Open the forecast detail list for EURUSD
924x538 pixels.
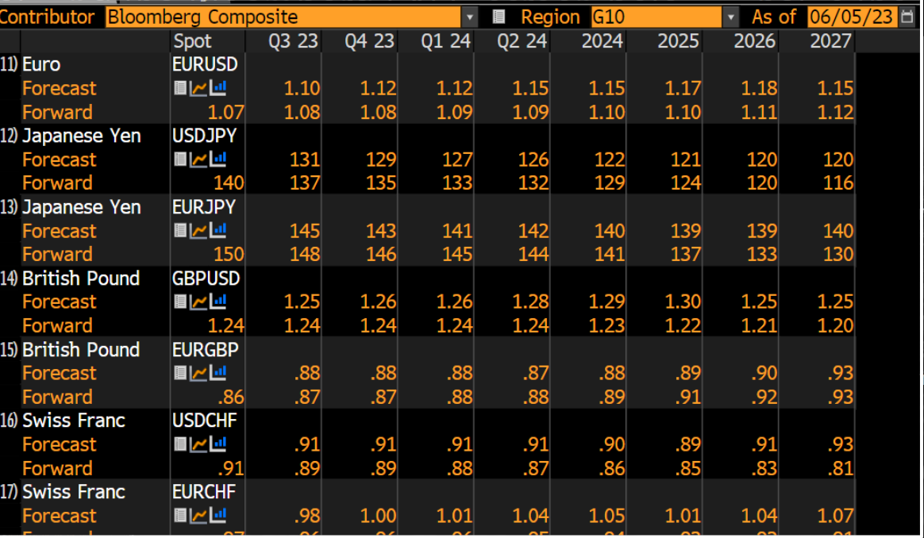(179, 87)
